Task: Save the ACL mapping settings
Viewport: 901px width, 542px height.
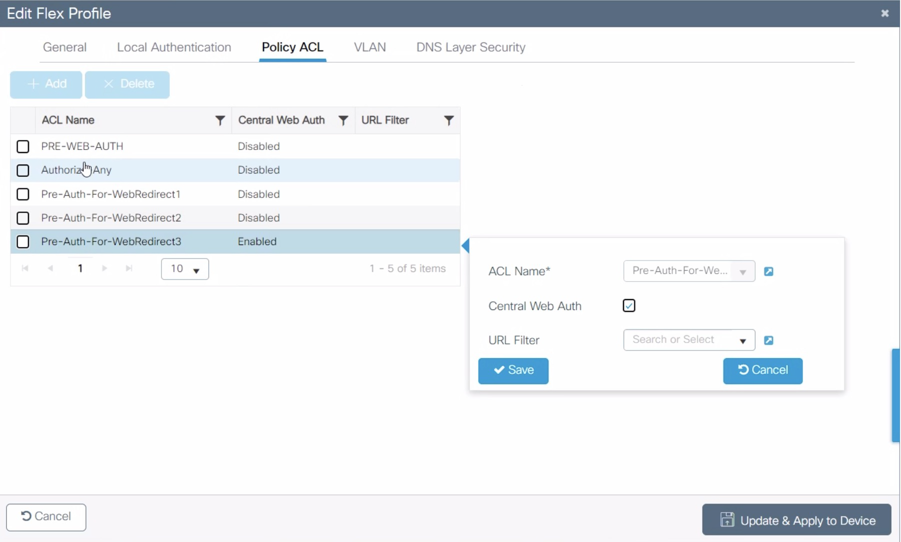Action: pyautogui.click(x=513, y=370)
